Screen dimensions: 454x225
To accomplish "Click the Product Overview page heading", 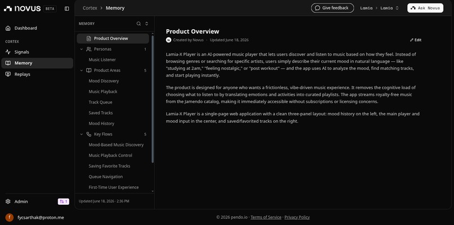I will (x=193, y=31).
